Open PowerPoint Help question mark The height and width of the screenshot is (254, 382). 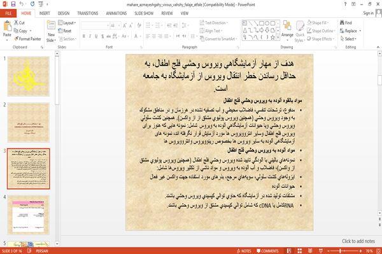tap(345, 4)
